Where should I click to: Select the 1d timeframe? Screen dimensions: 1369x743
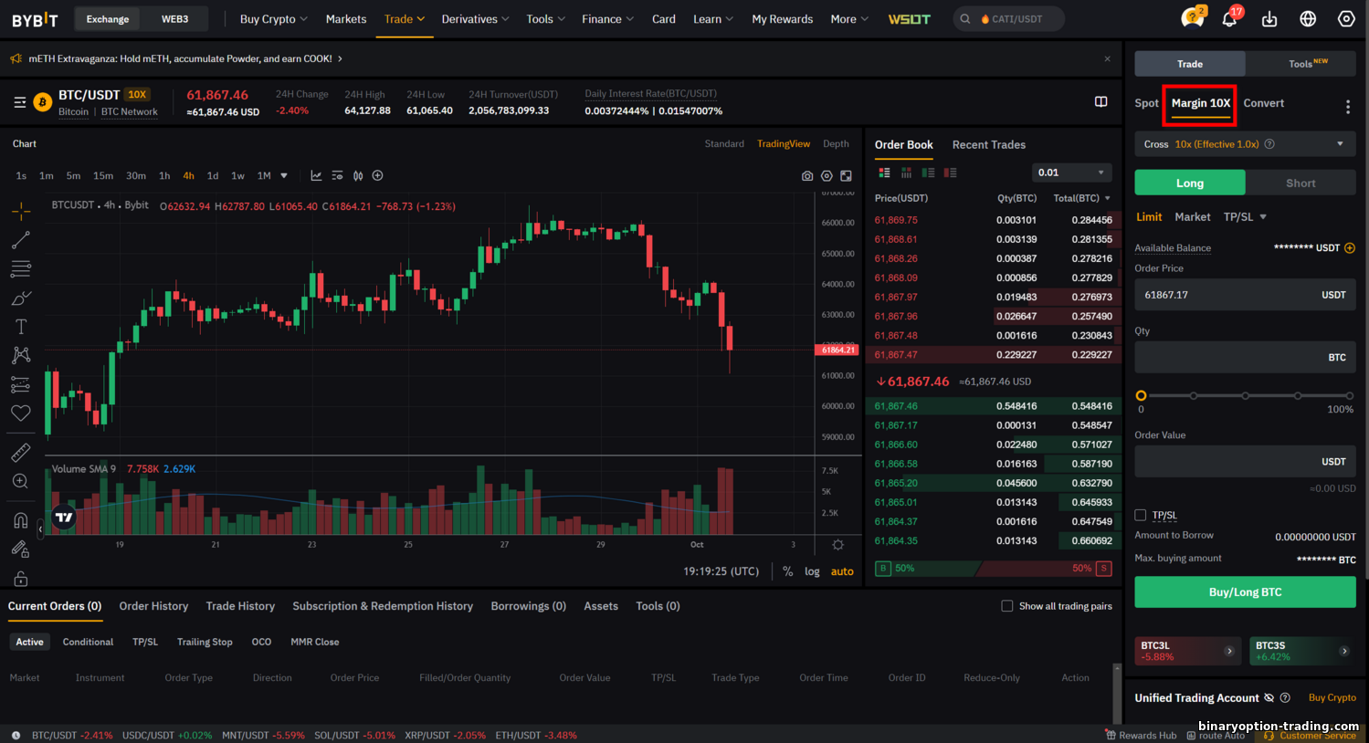click(x=213, y=175)
